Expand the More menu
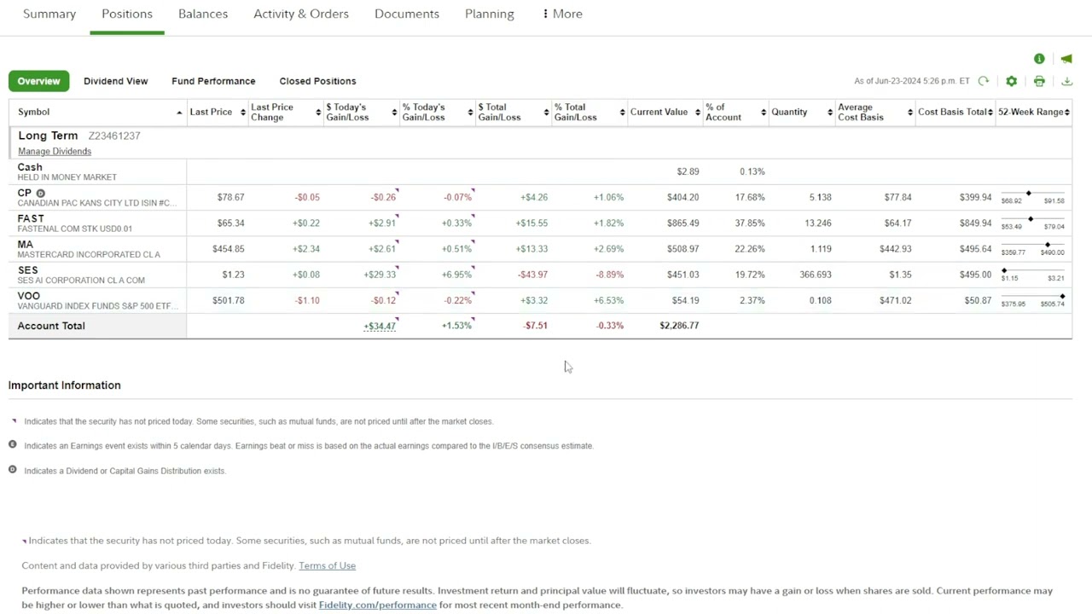 pos(562,14)
